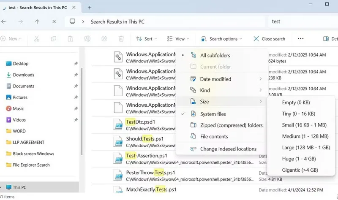
Task: Click the navigation pane scrollbar
Action: [82, 111]
